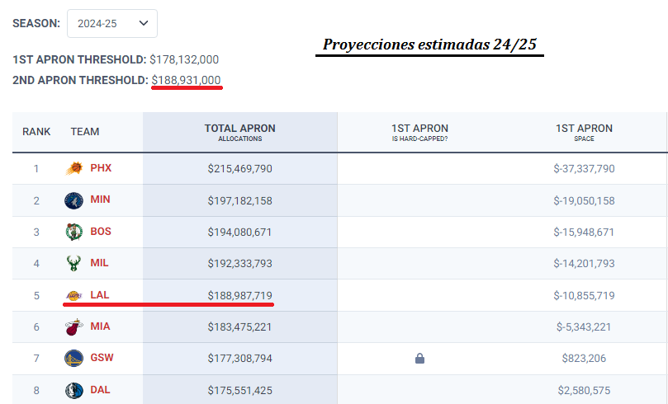Click the Dallas Mavericks logo
Viewport: 668px width, 404px height.
point(73,390)
